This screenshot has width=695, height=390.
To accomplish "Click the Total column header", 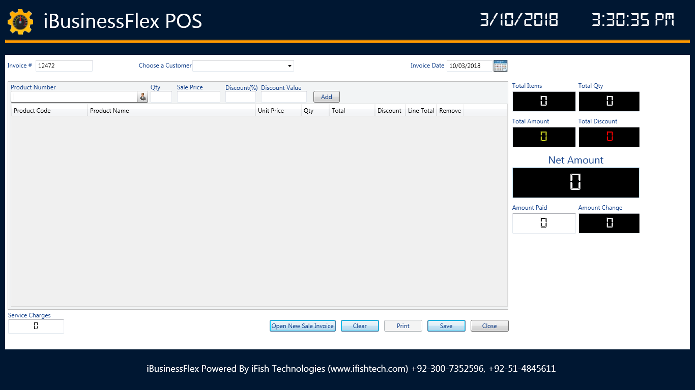I will [352, 111].
